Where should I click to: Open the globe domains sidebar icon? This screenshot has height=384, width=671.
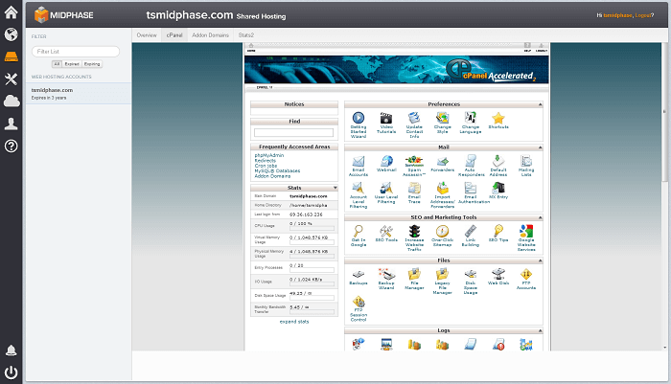[x=12, y=34]
